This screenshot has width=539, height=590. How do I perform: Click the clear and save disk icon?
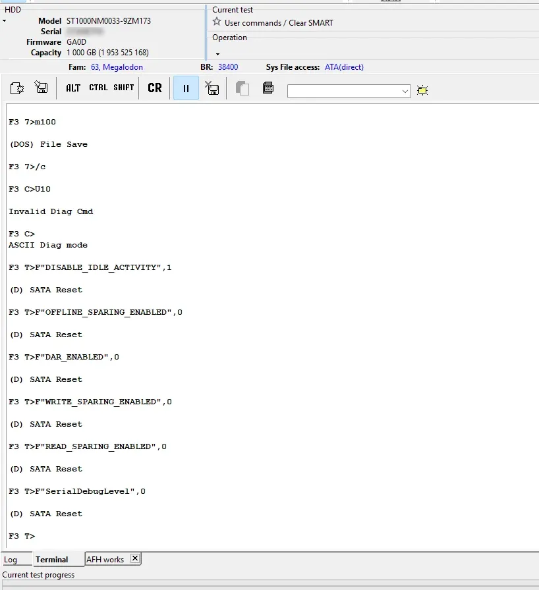point(212,88)
